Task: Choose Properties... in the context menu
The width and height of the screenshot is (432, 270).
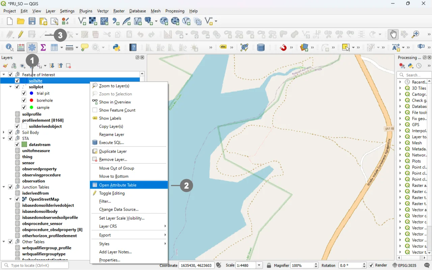Action: tap(110, 260)
